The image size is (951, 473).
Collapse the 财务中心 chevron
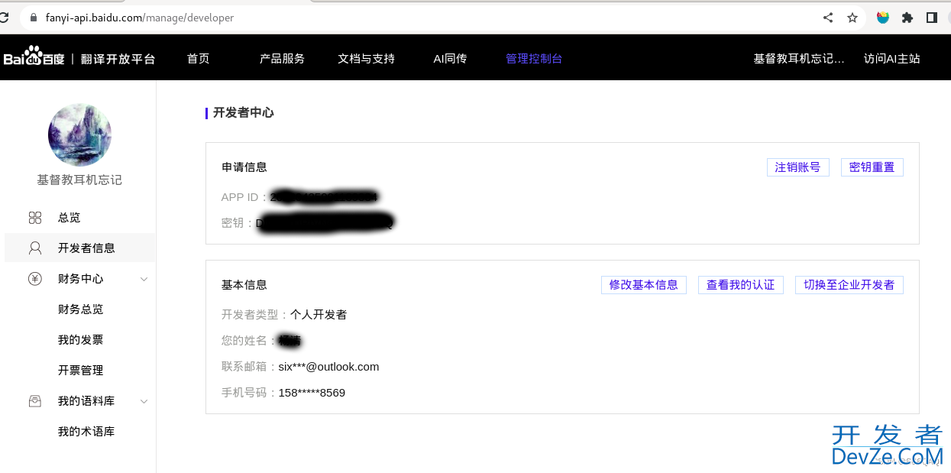point(144,280)
